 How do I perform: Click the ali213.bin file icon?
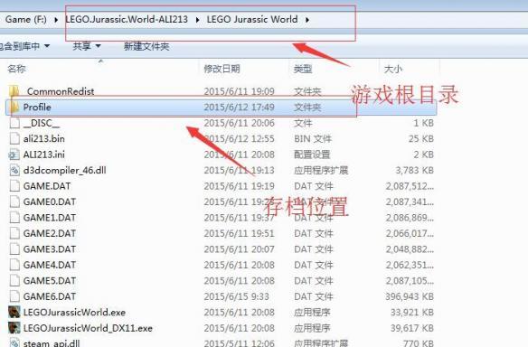pos(14,138)
